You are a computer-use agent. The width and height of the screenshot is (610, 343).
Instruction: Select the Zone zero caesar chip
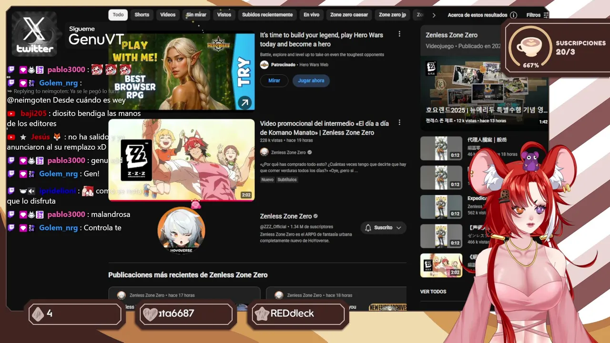pos(349,15)
